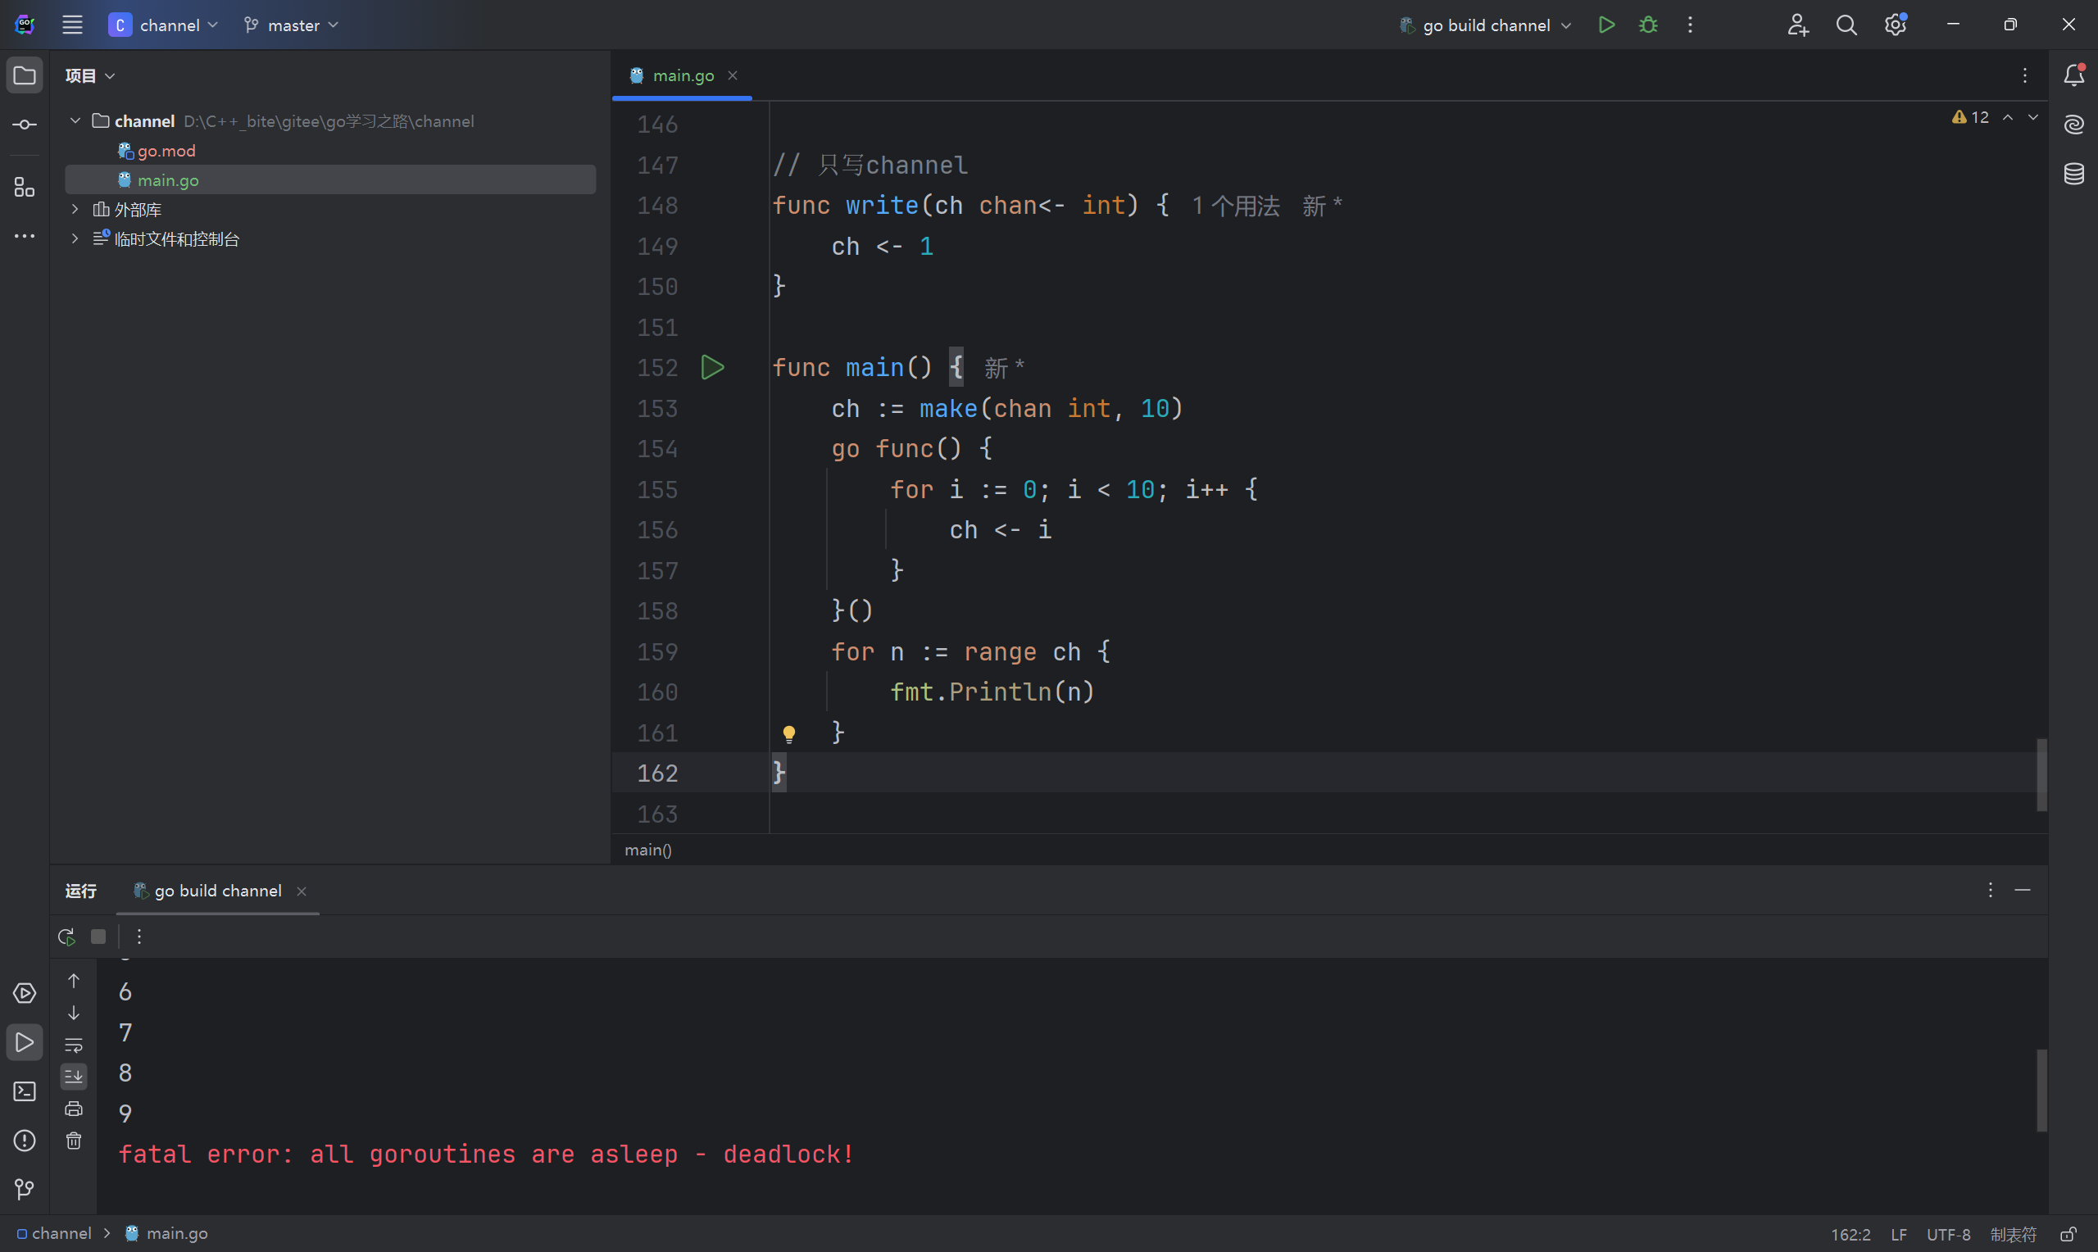Image resolution: width=2098 pixels, height=1252 pixels.
Task: Jump up the stack trace arrow
Action: (74, 980)
